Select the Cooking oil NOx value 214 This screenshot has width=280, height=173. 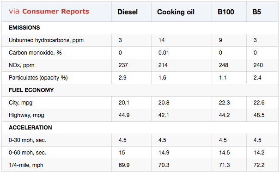click(163, 65)
